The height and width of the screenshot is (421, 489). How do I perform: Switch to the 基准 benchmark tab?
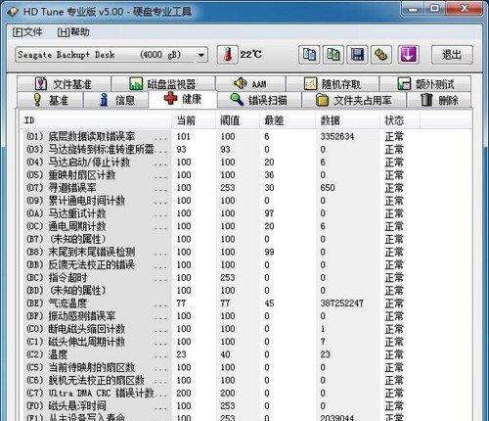point(50,100)
